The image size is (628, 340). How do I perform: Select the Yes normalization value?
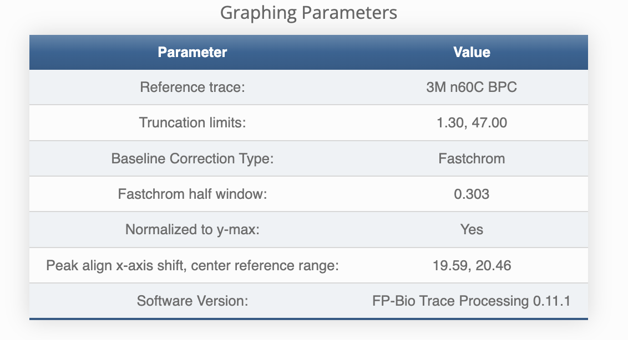472,230
